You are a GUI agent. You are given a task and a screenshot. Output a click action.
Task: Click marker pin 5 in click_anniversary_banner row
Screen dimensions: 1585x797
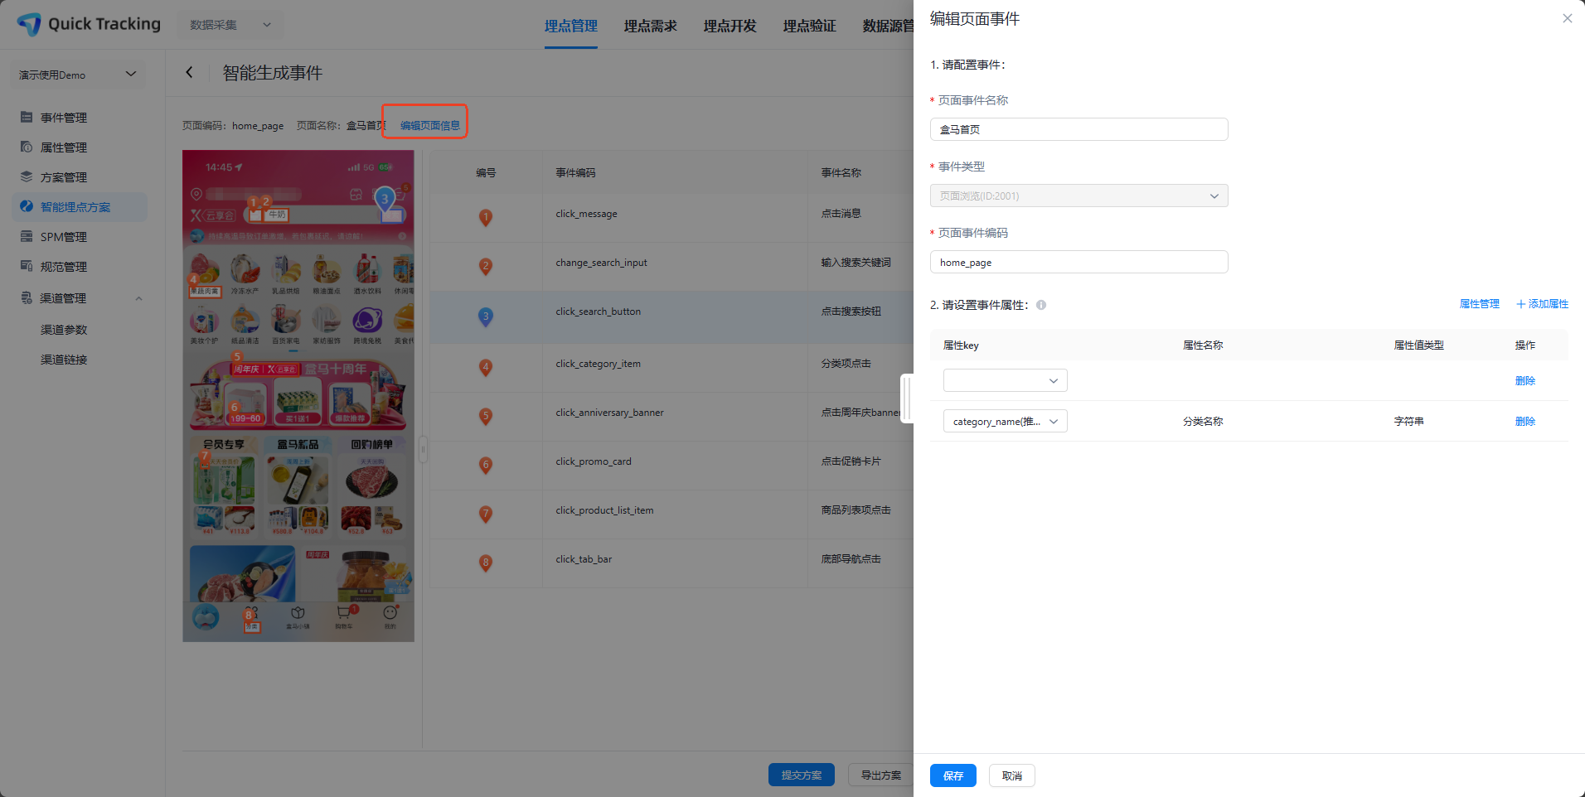[x=486, y=416]
